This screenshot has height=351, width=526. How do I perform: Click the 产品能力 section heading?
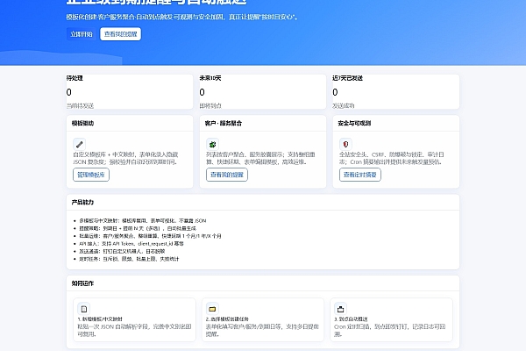click(x=82, y=202)
